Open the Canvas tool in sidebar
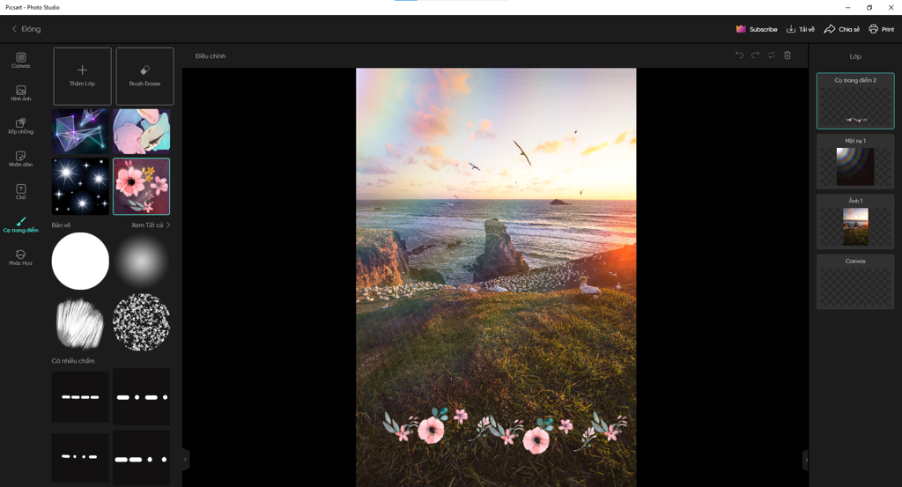Viewport: 902px width, 487px height. pyautogui.click(x=21, y=61)
